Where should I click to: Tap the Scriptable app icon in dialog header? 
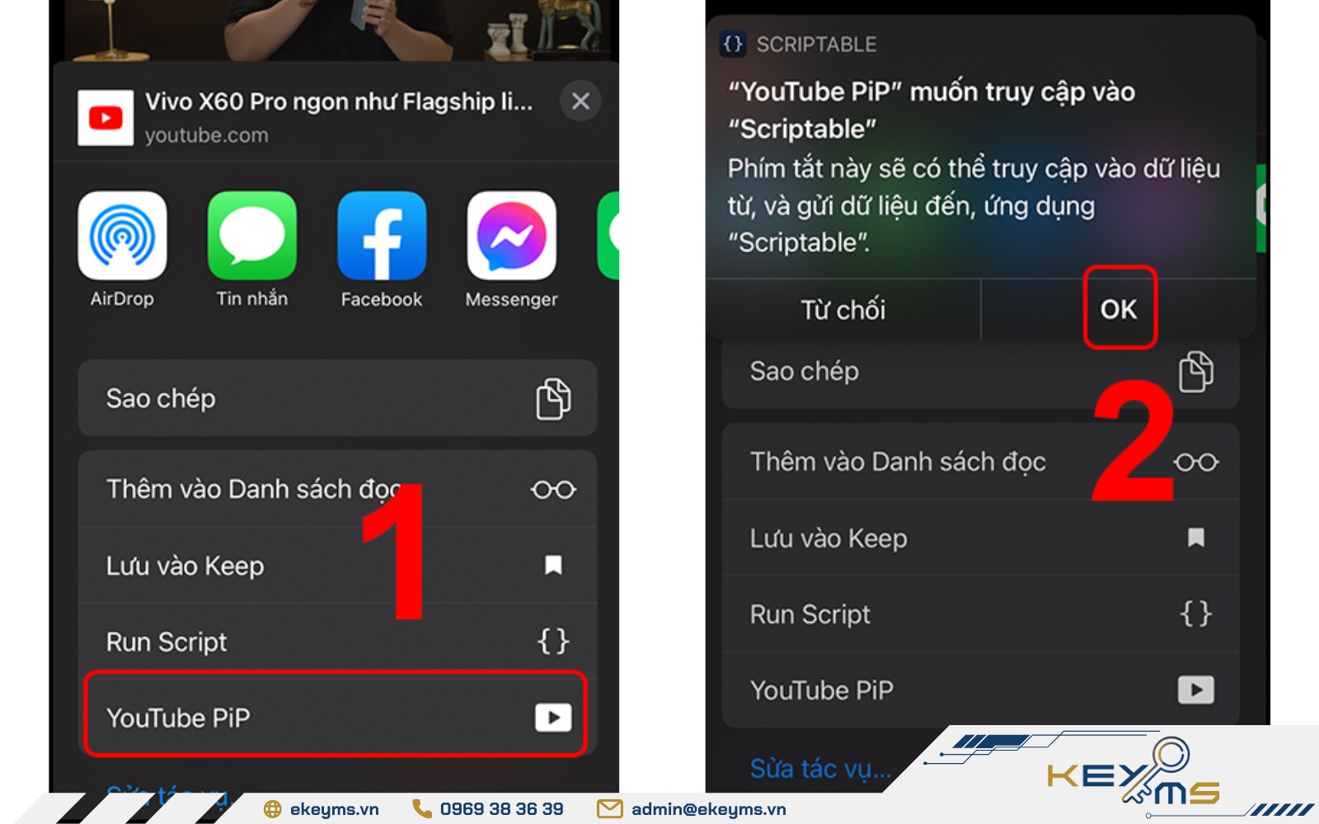[x=733, y=43]
